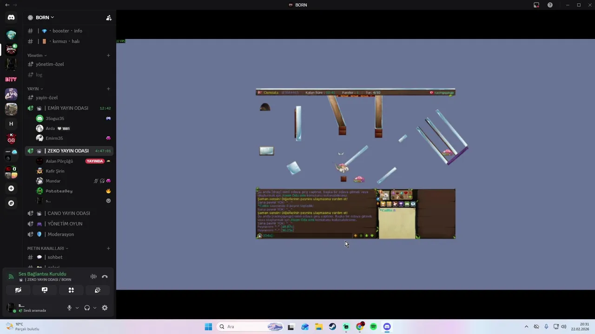Create a channel in Yönetim category

(x=108, y=55)
